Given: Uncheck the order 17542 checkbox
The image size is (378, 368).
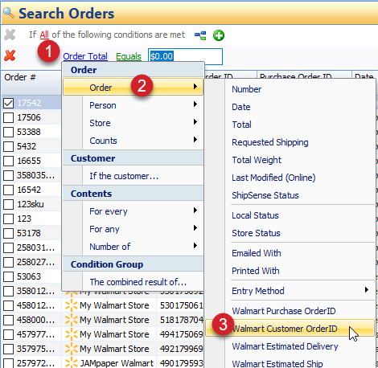Looking at the screenshot, I should click(x=9, y=103).
